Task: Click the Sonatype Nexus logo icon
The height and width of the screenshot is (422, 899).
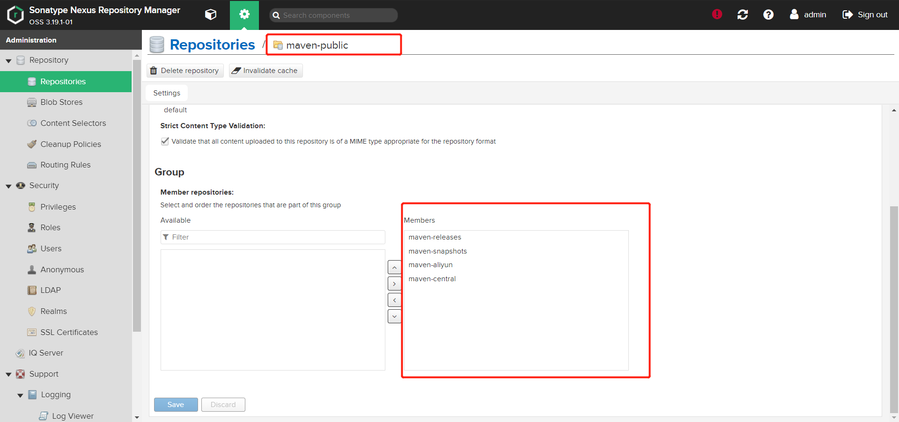Action: pyautogui.click(x=15, y=15)
